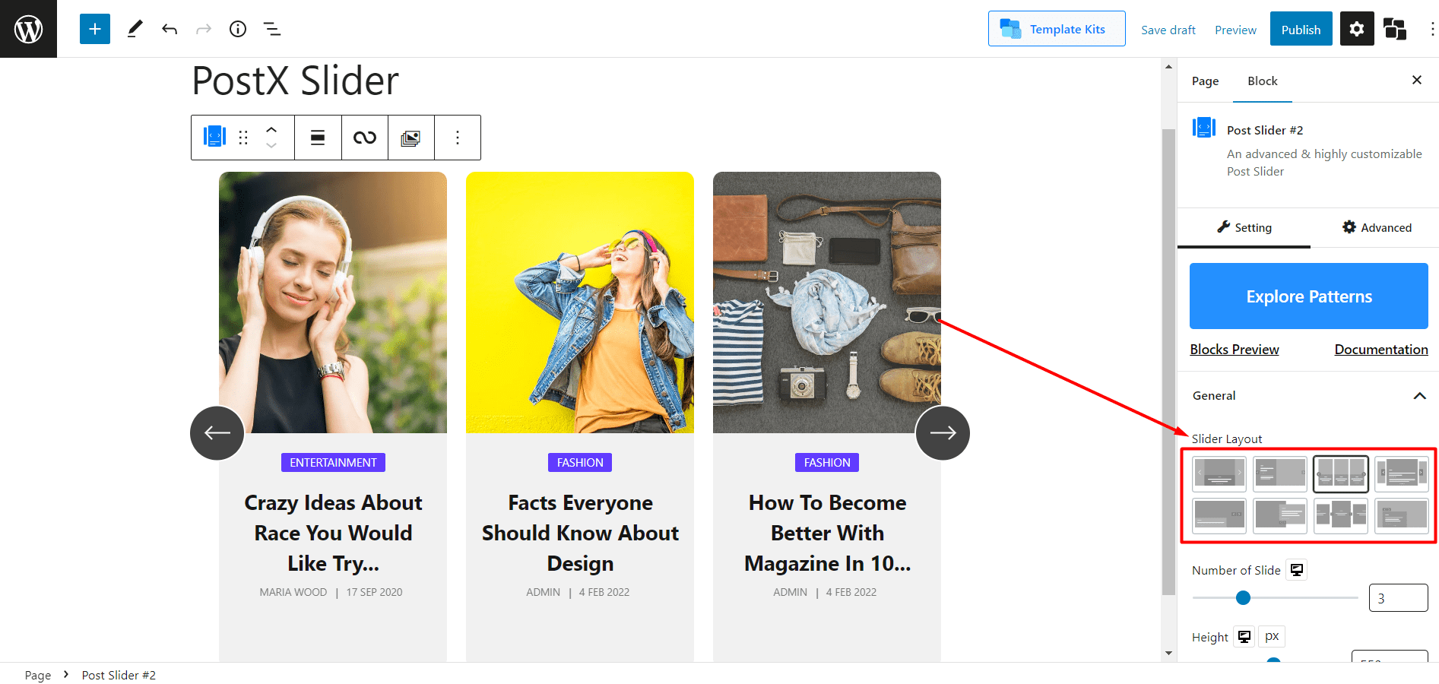Image resolution: width=1439 pixels, height=684 pixels.
Task: Toggle the settings gear sidebar
Action: 1357,29
